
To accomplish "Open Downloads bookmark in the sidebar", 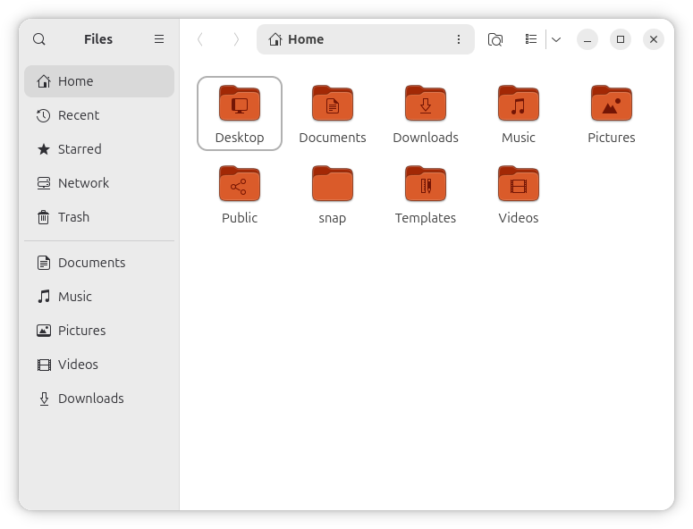I will pyautogui.click(x=99, y=399).
